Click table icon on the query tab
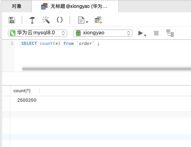The height and width of the screenshot is (147, 191). point(44,6)
